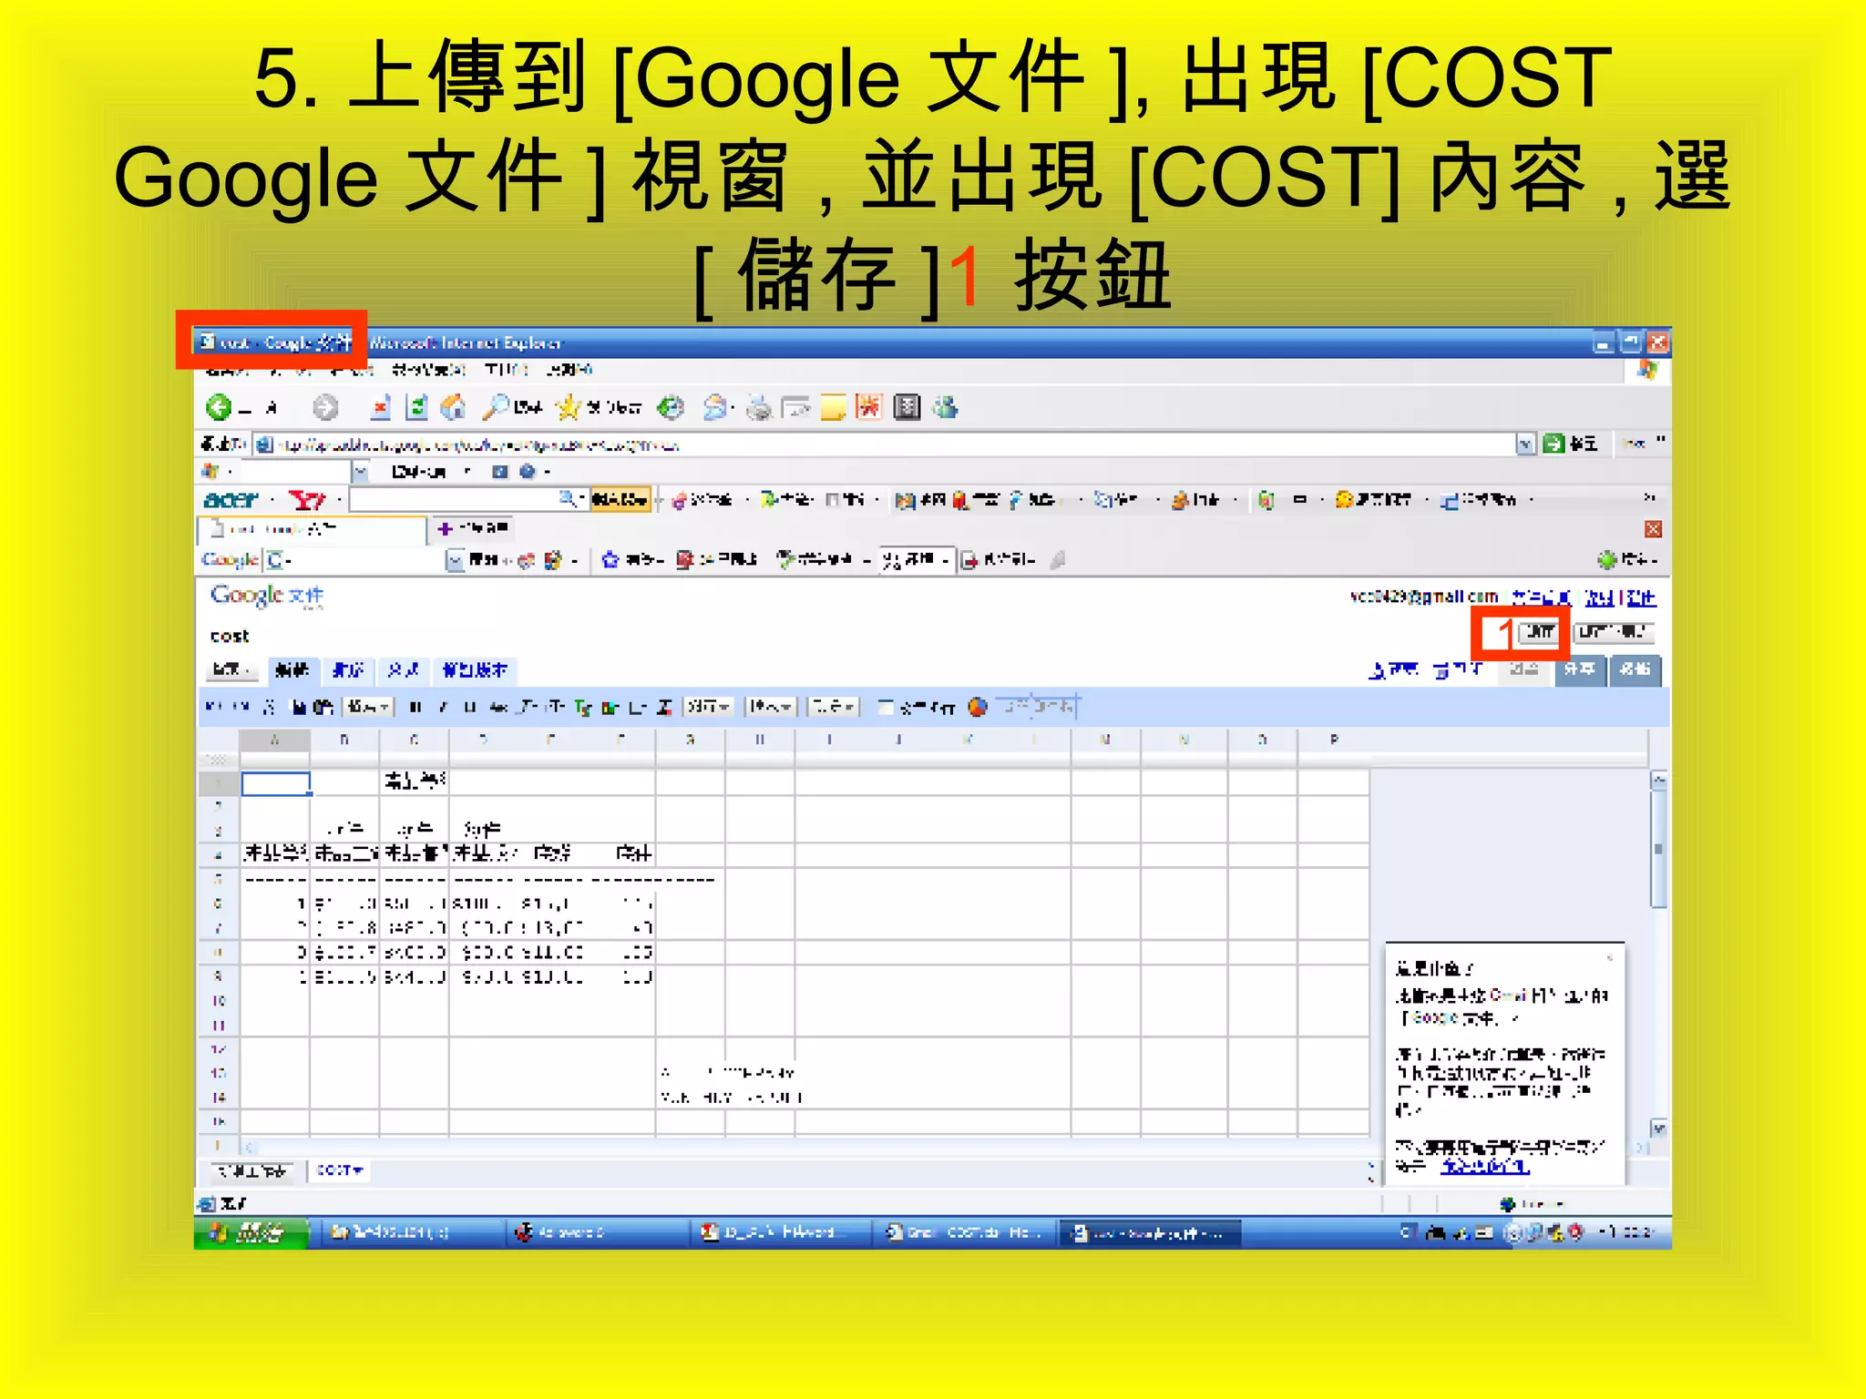Click the pie chart icon in spreadsheet toolbar
Image resolution: width=1866 pixels, height=1399 pixels.
click(x=978, y=707)
